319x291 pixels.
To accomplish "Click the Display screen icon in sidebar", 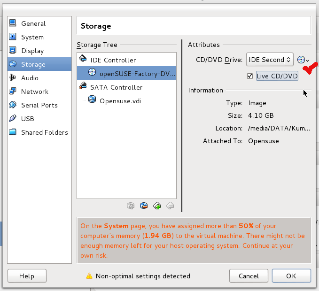I will [12, 50].
